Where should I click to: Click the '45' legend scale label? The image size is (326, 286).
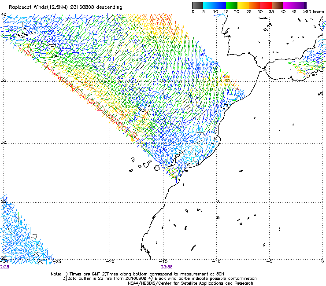(294, 12)
